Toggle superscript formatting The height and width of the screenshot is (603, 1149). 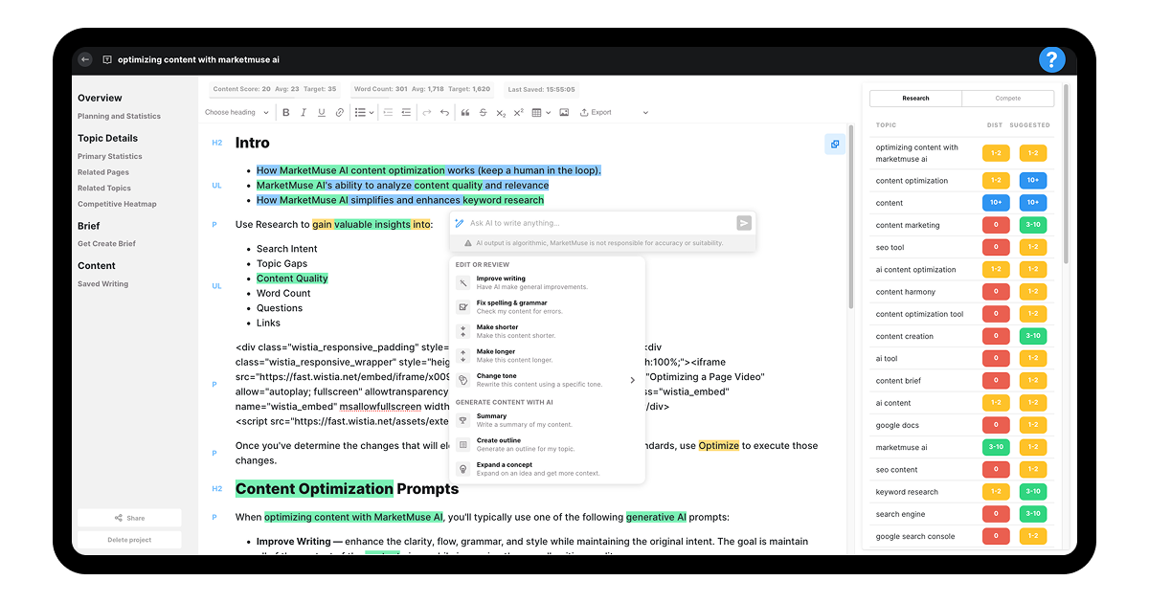(x=518, y=112)
